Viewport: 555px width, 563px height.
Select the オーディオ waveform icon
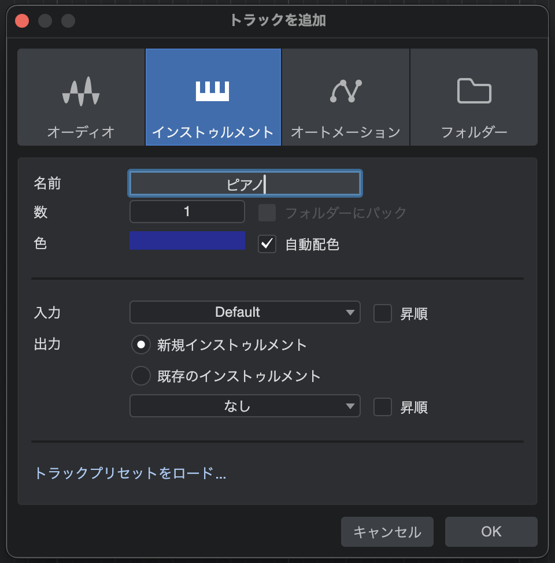click(x=81, y=91)
